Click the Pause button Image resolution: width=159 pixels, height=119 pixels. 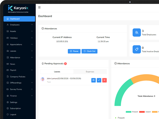pyautogui.click(x=74, y=51)
